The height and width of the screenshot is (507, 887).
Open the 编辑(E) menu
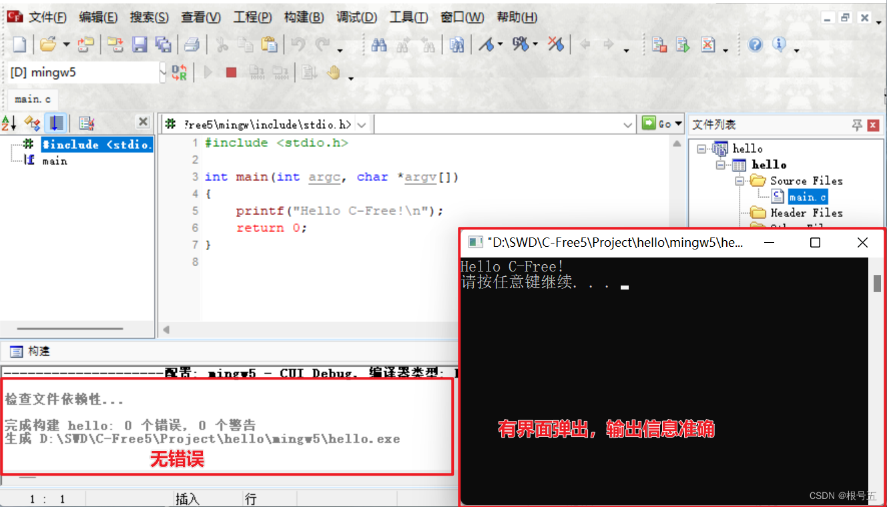(x=98, y=17)
